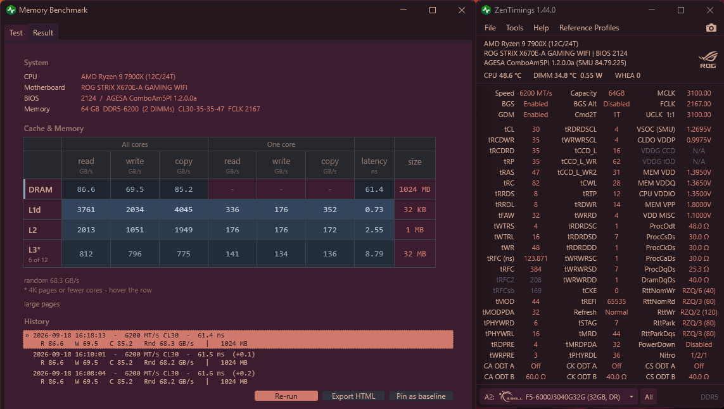This screenshot has width=724, height=409.
Task: Click L3 latency value 8.79
Action: 374,254
